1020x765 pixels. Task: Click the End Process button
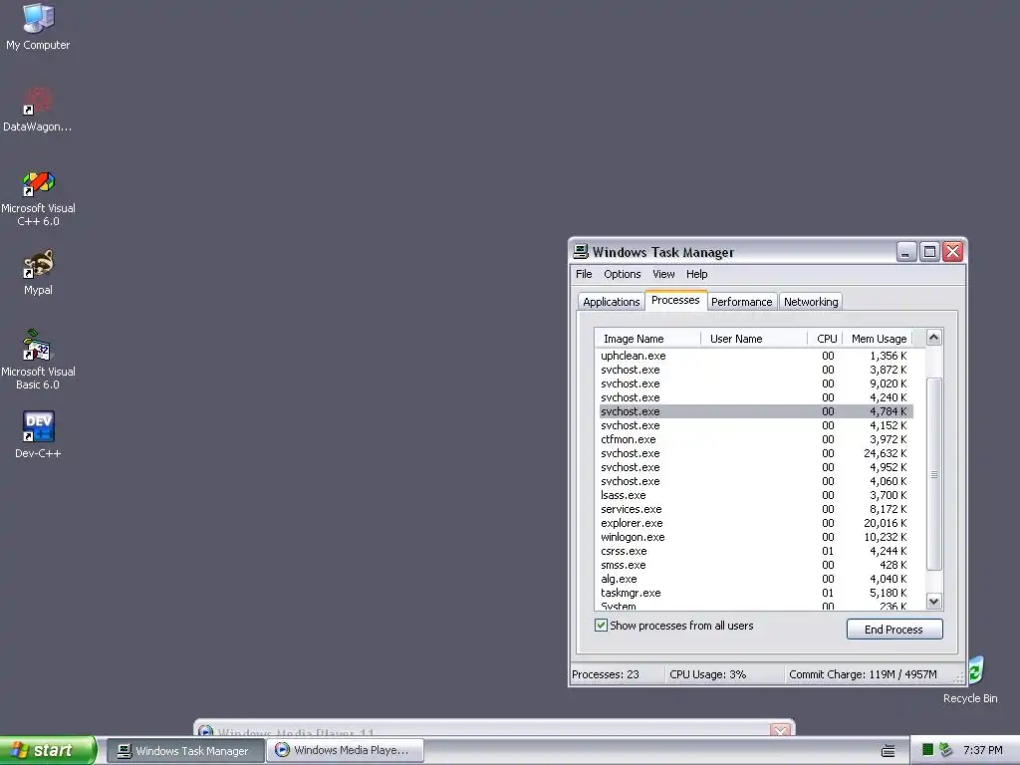click(x=893, y=630)
